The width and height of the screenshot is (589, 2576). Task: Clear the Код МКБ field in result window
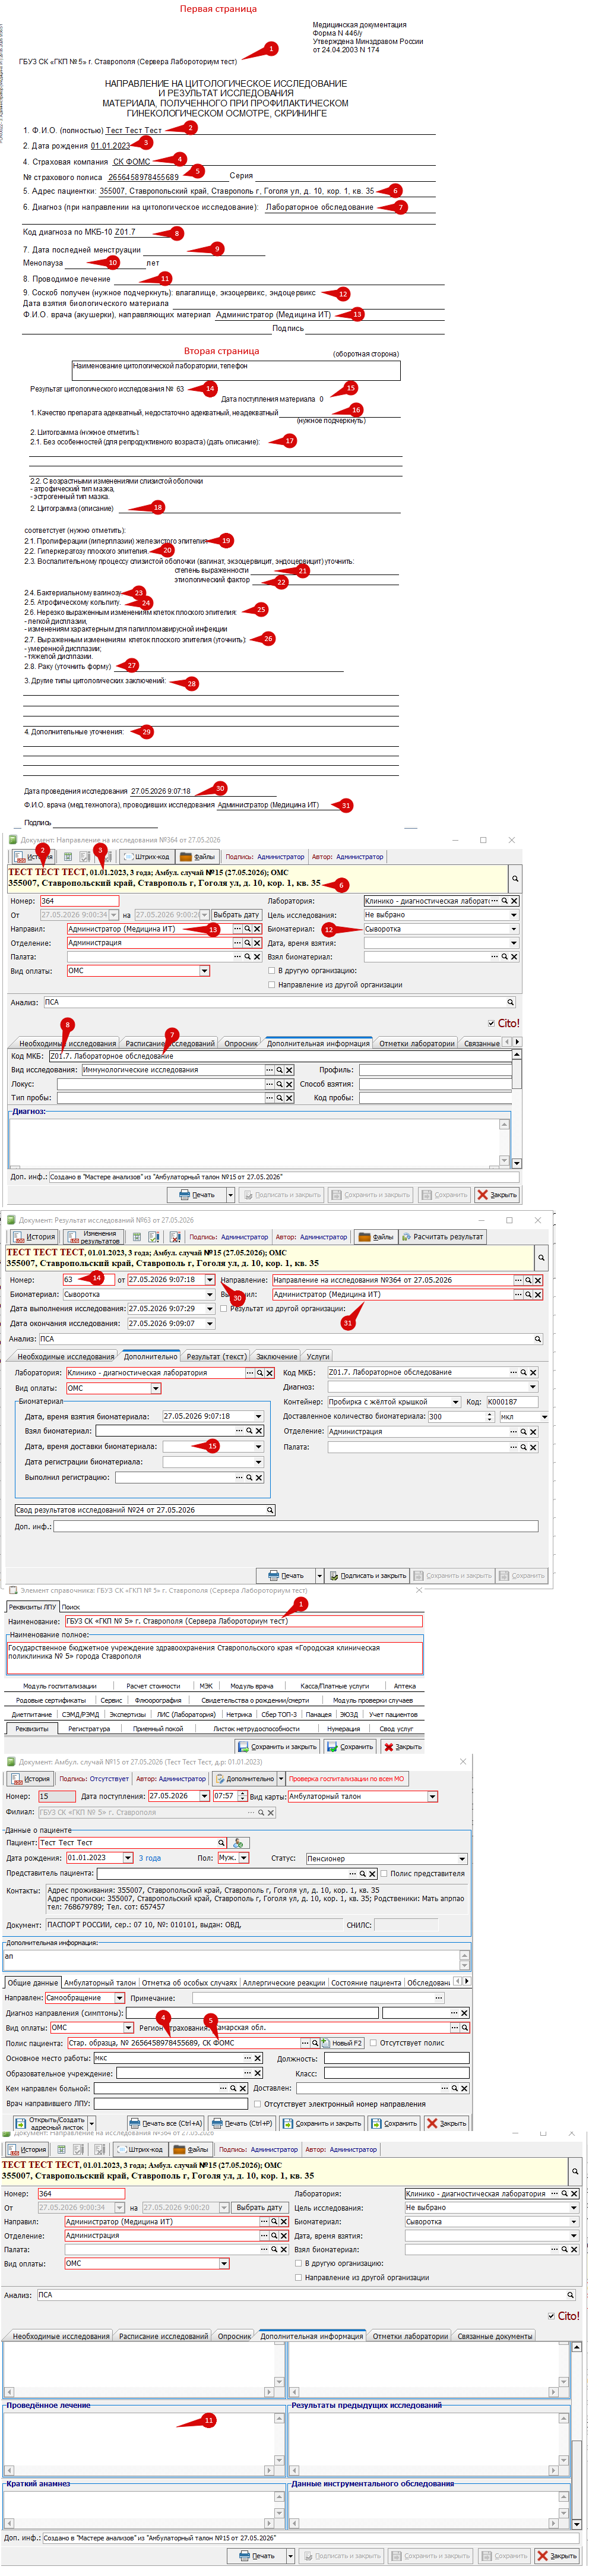point(533,1373)
